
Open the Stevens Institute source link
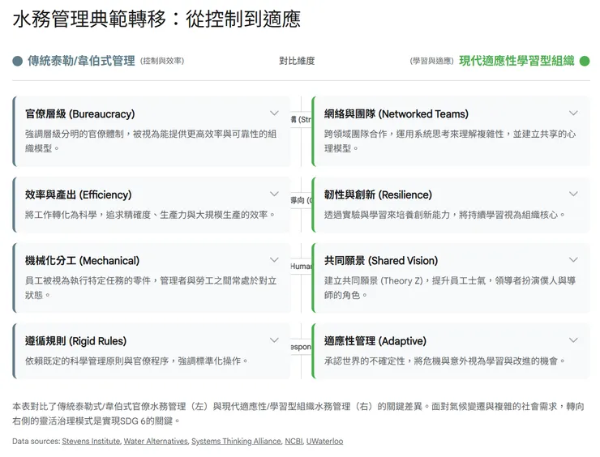click(x=91, y=441)
